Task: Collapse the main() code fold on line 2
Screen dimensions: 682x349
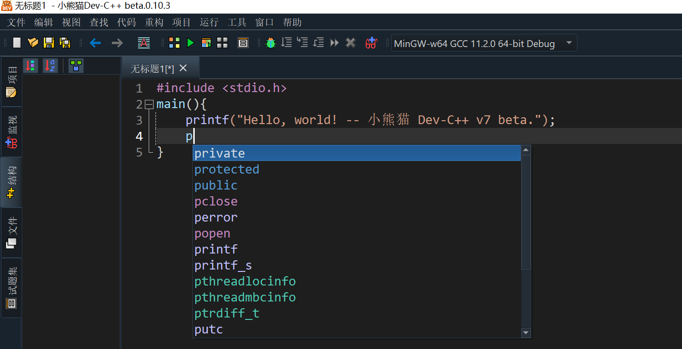Action: (x=149, y=104)
